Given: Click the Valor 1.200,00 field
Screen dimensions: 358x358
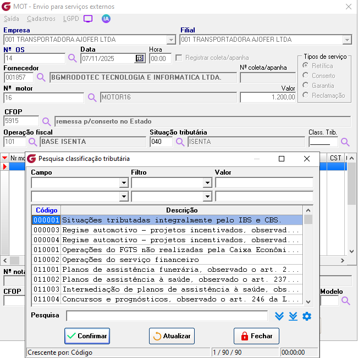Looking at the screenshot, I should pyautogui.click(x=268, y=98).
